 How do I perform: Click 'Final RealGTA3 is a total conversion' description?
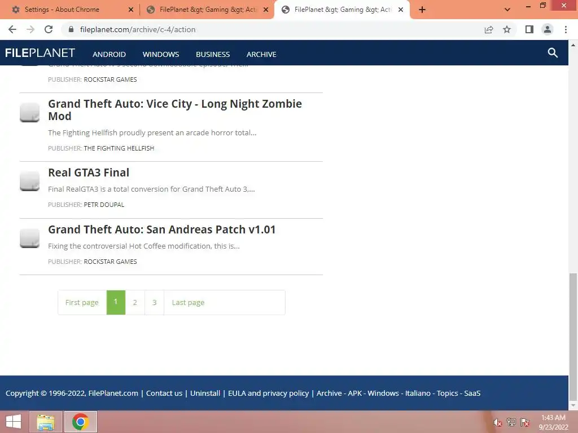151,189
